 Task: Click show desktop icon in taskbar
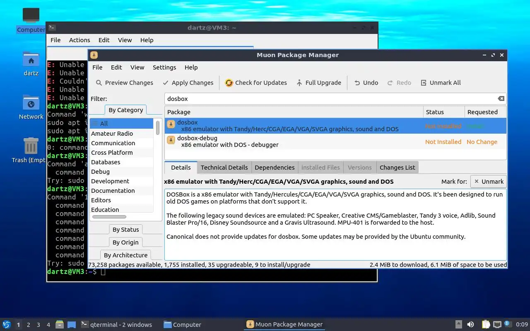71,324
